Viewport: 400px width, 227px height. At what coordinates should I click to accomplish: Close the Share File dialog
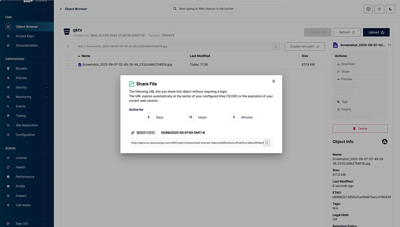(x=274, y=81)
